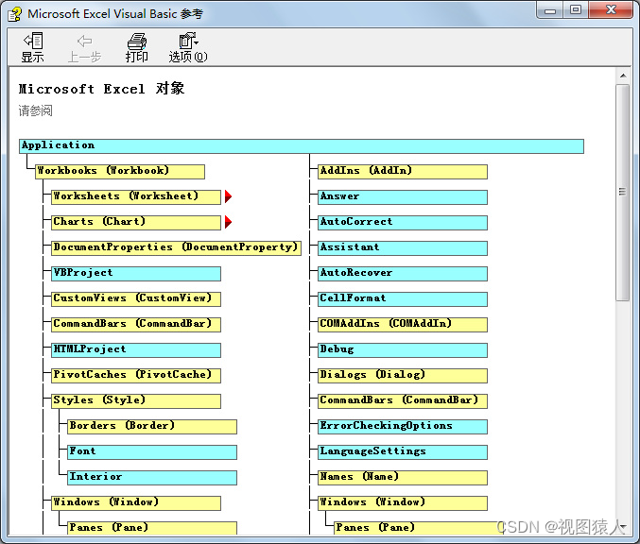Viewport: 640px width, 544px height.
Task: Open Panes (Pane) in right column
Action: coord(419,528)
